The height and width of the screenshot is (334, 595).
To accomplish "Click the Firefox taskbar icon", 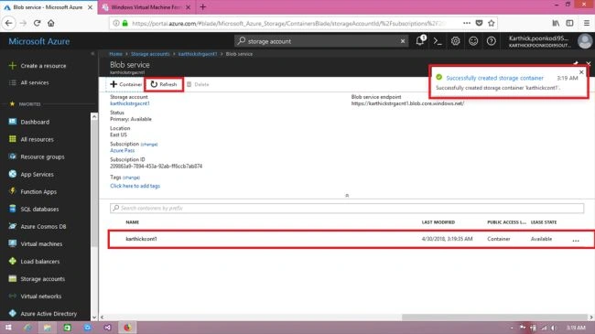I will (x=127, y=328).
